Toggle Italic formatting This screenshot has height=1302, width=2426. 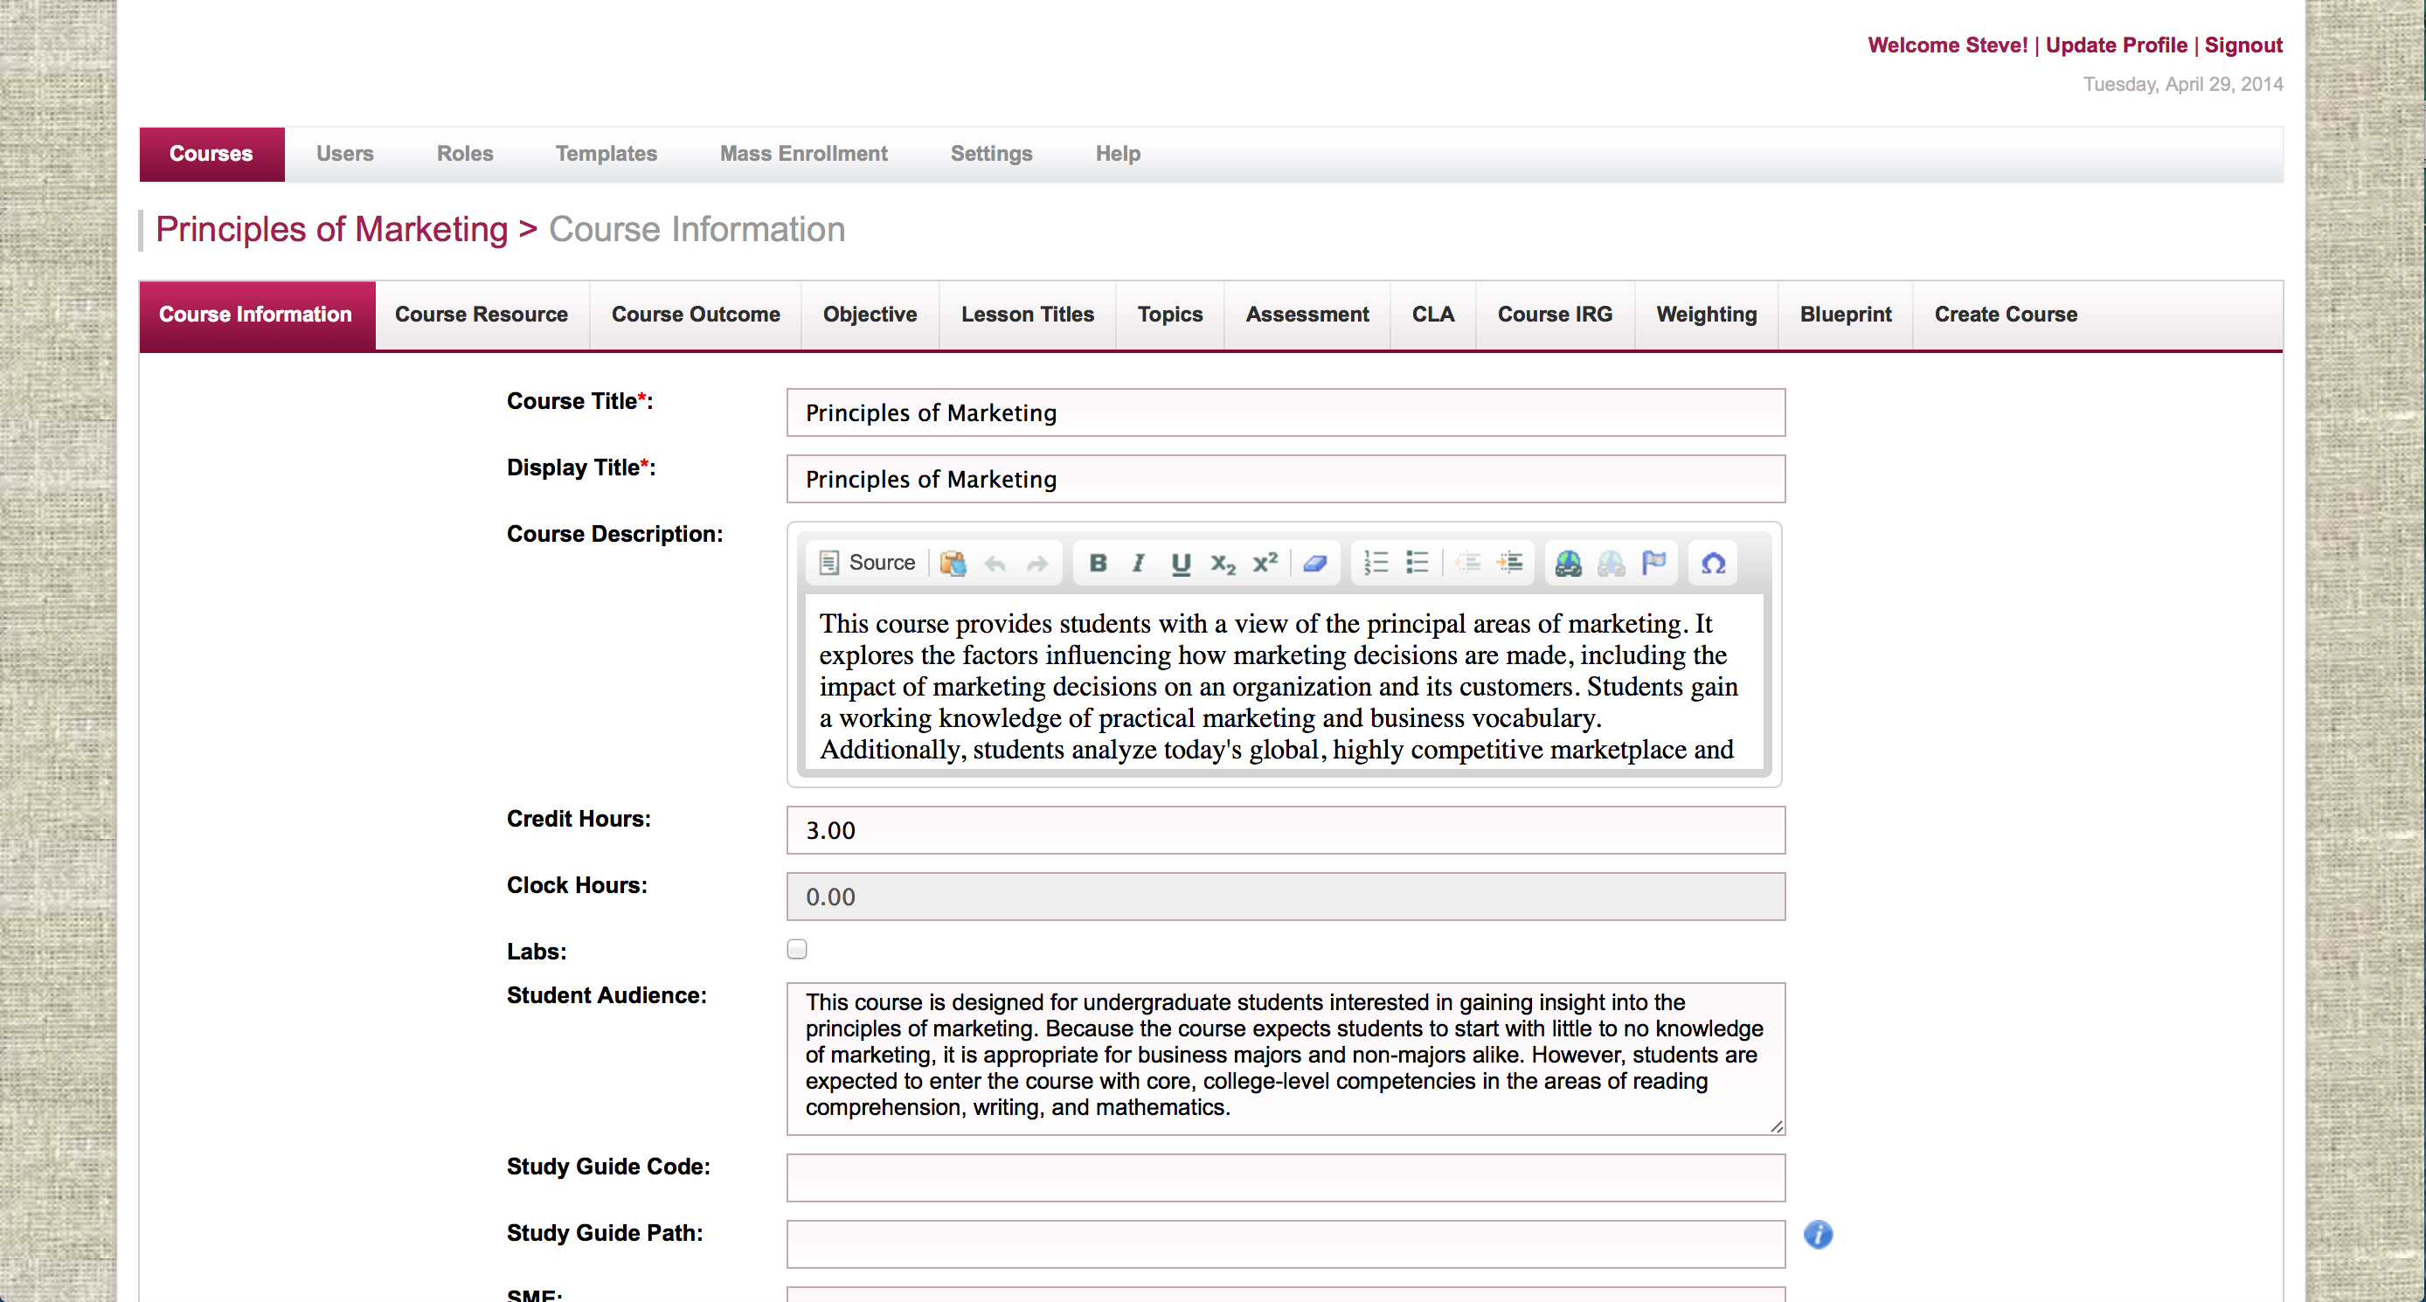[1139, 563]
